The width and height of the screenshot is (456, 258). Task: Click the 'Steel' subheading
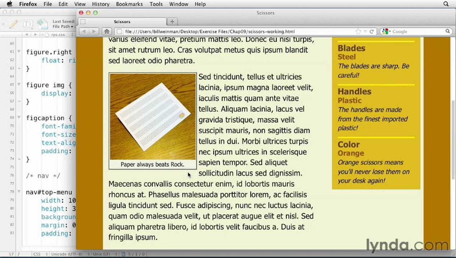point(346,57)
